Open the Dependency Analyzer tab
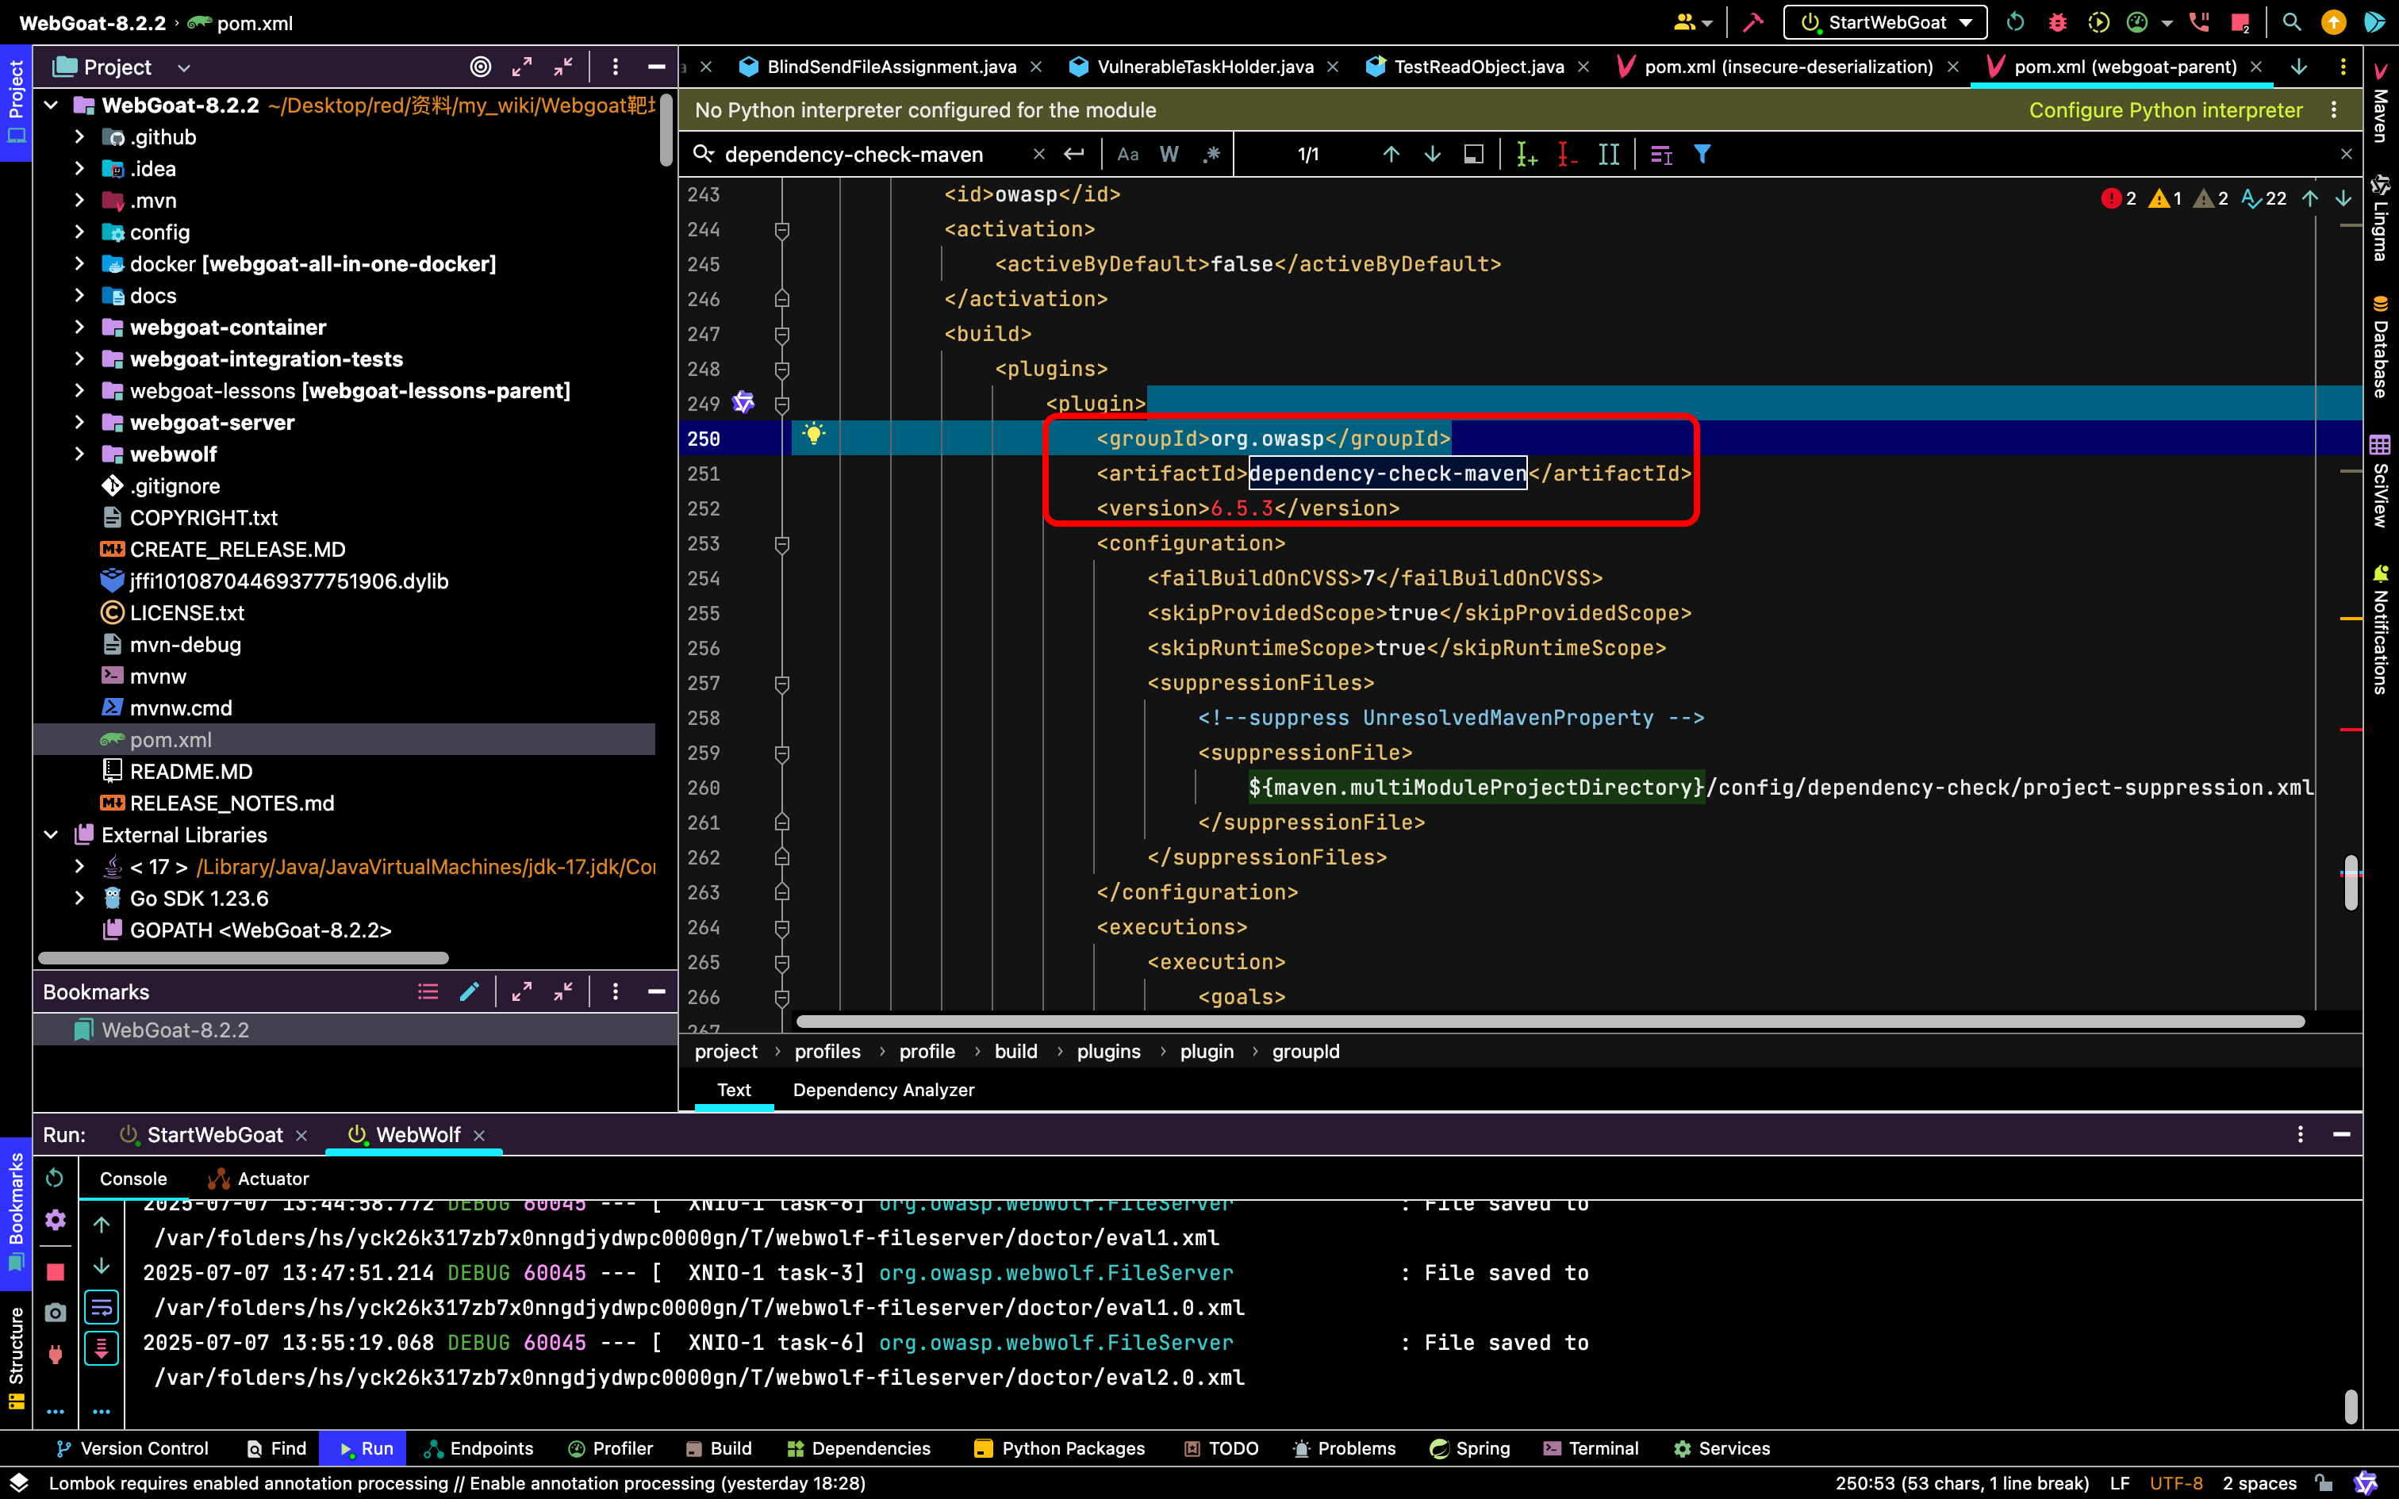This screenshot has width=2399, height=1499. [x=882, y=1090]
